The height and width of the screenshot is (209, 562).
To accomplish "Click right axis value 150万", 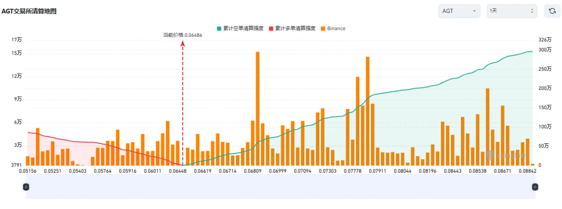I will (x=545, y=107).
